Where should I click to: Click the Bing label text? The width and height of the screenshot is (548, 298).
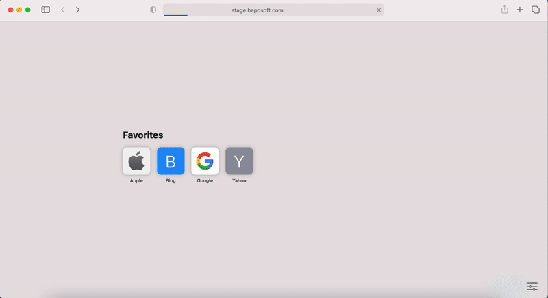(171, 180)
